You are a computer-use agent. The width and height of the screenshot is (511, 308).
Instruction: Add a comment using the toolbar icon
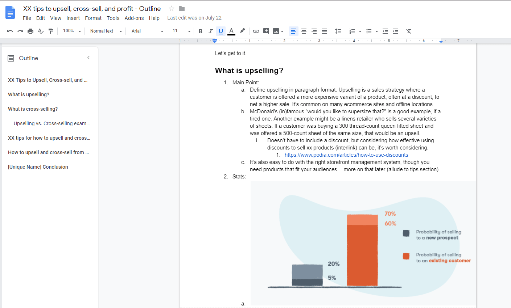[x=266, y=31]
